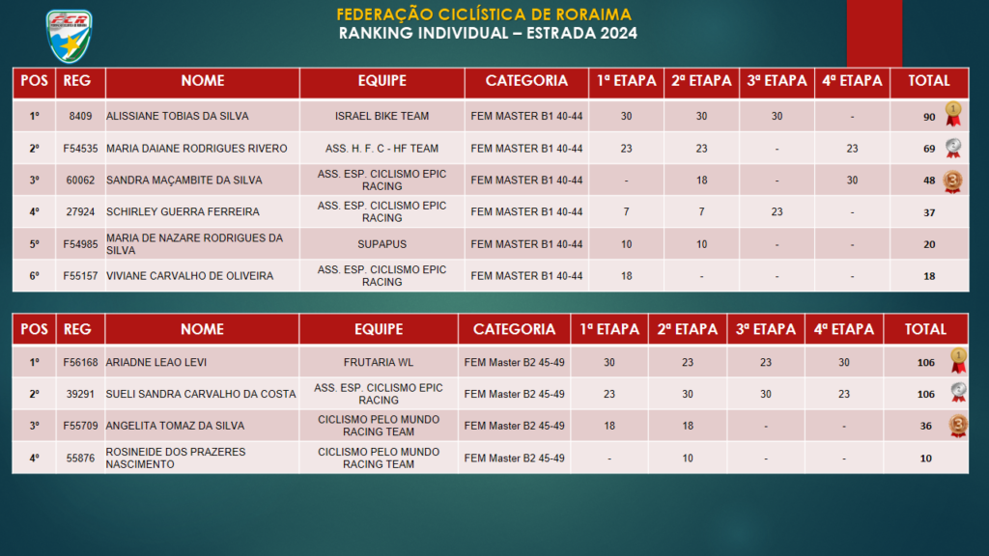
Task: Click the NOME header in the top table
Action: click(203, 81)
